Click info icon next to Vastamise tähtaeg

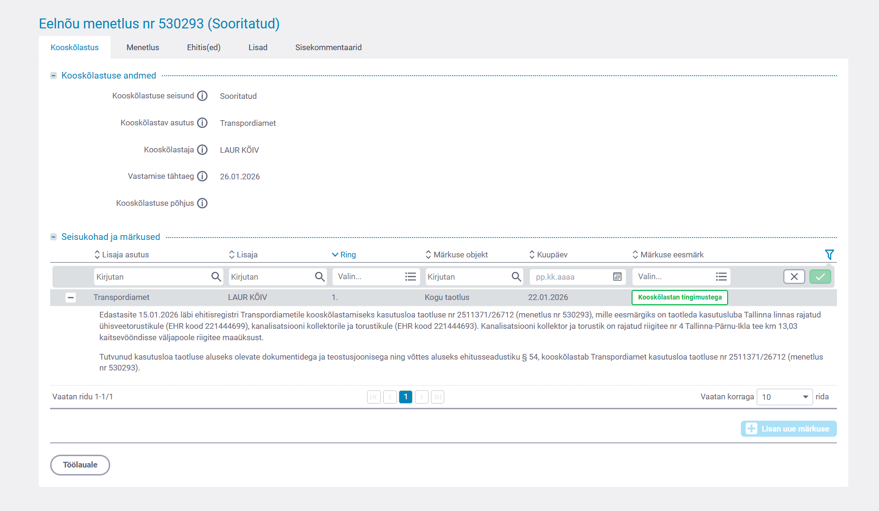pyautogui.click(x=202, y=176)
